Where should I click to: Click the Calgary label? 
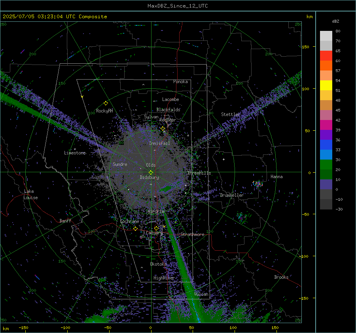coord(154,233)
